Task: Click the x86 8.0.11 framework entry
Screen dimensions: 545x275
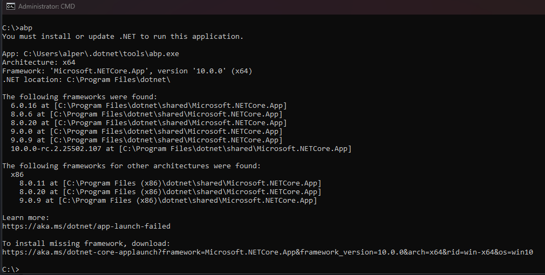Action: [x=170, y=183]
